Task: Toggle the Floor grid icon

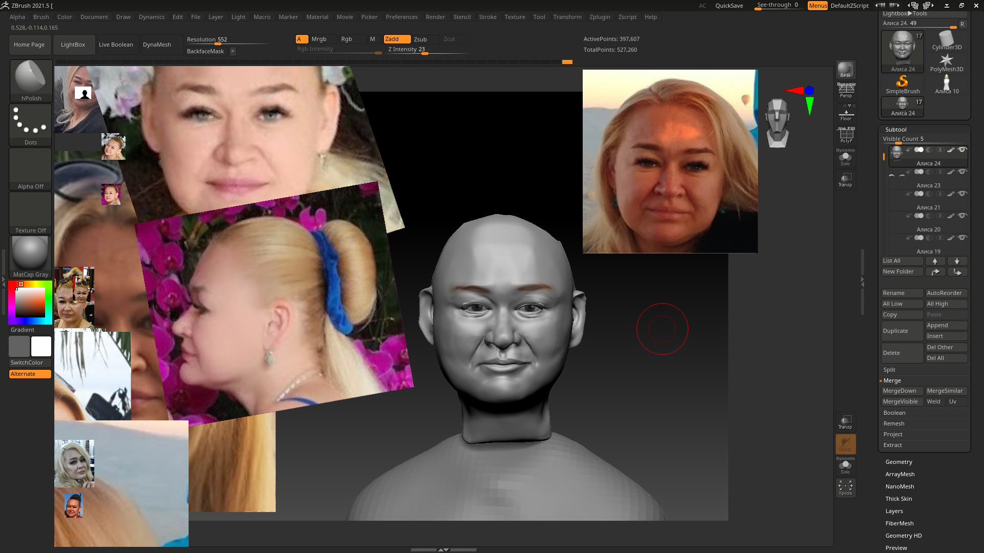Action: click(x=846, y=113)
